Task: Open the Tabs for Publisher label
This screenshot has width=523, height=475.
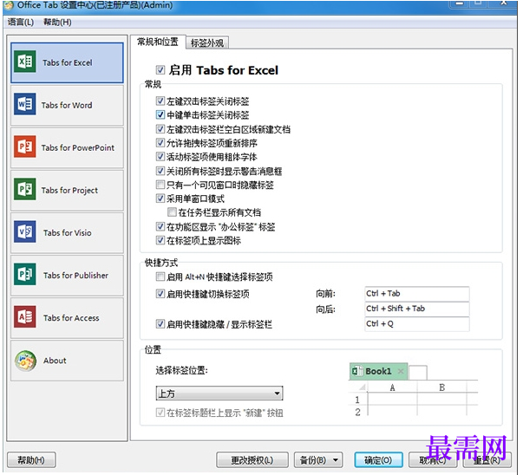Action: pyautogui.click(x=75, y=276)
